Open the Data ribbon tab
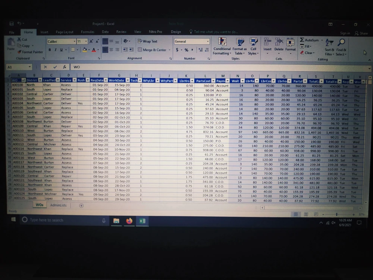 (105, 32)
